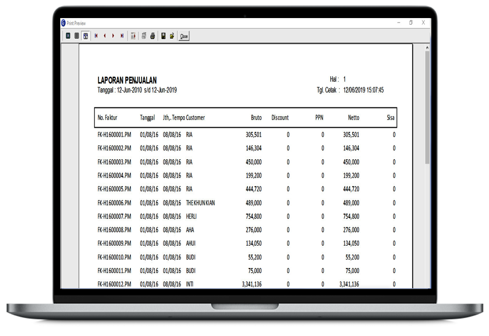
Task: Click the LAPORAN PENJUALAN report title
Action: 127,80
